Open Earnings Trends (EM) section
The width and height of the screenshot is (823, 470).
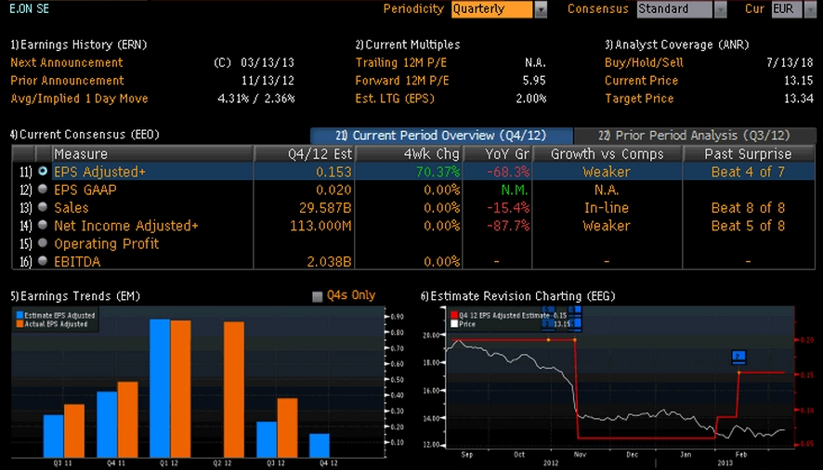[75, 296]
